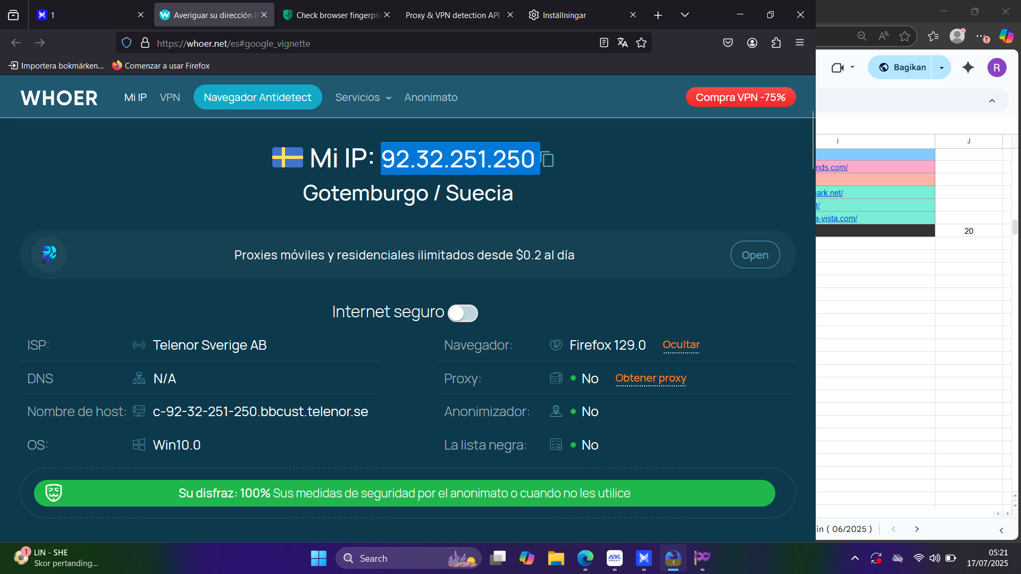The height and width of the screenshot is (574, 1021).
Task: Click the translate page icon
Action: pyautogui.click(x=622, y=43)
